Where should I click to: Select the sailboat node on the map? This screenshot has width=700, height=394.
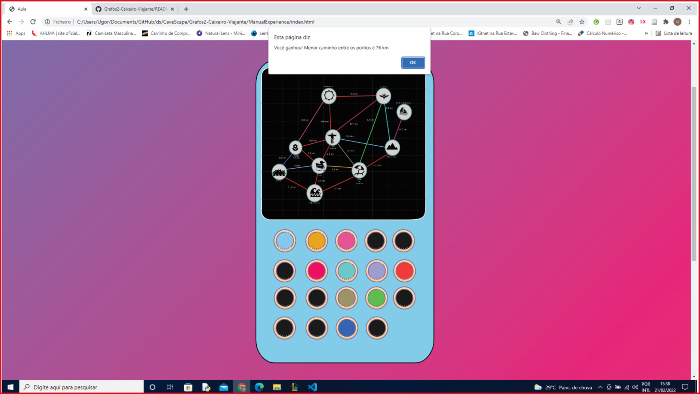(404, 112)
